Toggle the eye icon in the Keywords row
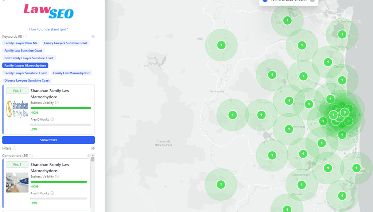The height and width of the screenshot is (212, 373). [93, 37]
